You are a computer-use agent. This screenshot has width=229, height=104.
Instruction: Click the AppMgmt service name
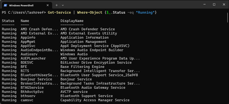28,41
